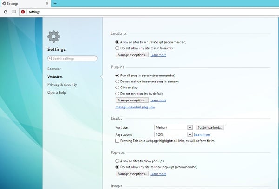Open JavaScript Learn more link
This screenshot has height=189, width=279.
[x=158, y=55]
